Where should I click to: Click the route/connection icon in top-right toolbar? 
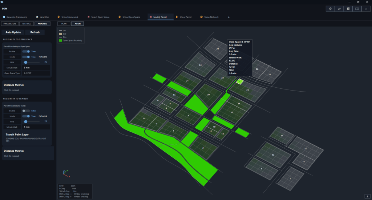(x=339, y=9)
